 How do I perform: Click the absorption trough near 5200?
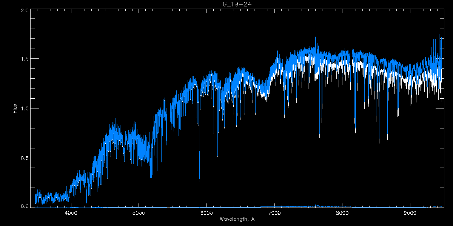pos(151,176)
